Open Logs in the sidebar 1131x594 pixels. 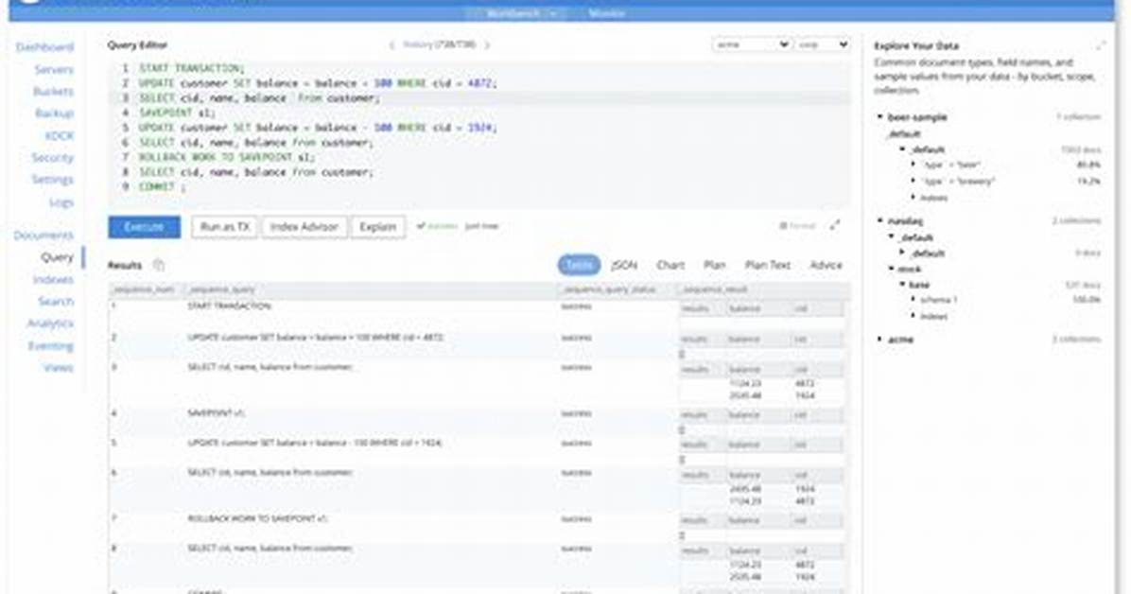(x=61, y=202)
